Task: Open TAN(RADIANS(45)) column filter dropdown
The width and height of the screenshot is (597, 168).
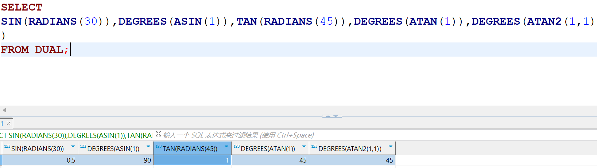Action: click(x=226, y=147)
